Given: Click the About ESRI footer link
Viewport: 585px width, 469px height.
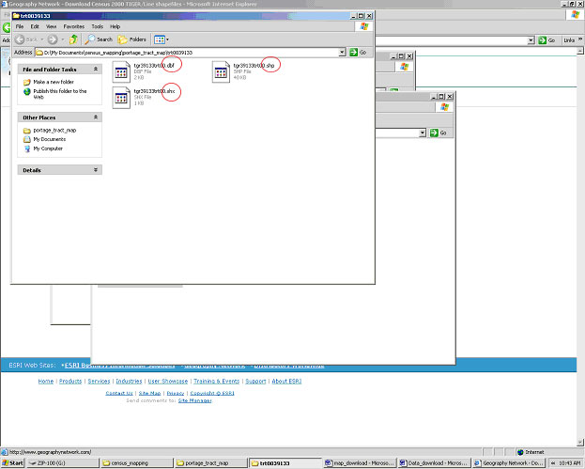Looking at the screenshot, I should [x=286, y=381].
